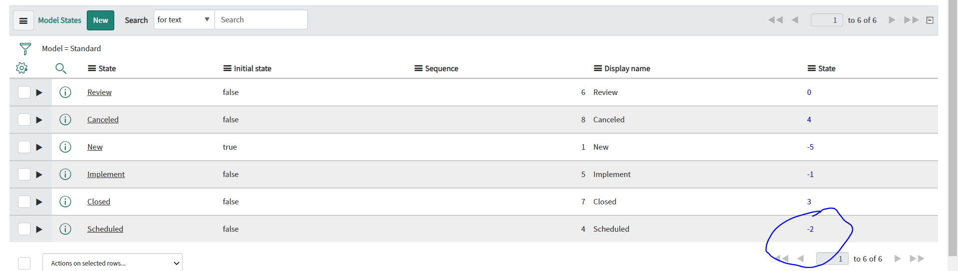Open the list hamburger menu beside Model States
This screenshot has height=271, width=958.
pos(23,20)
